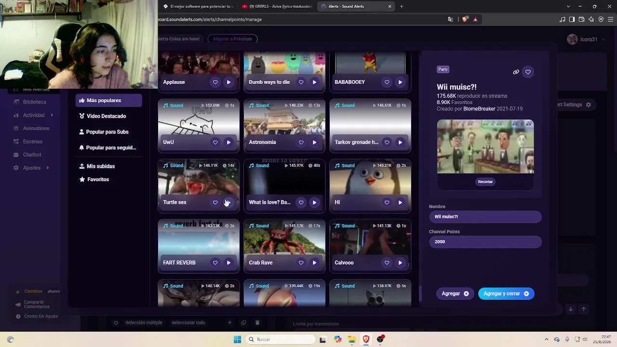Click the Wii muisc preview thumbnail

pyautogui.click(x=485, y=147)
